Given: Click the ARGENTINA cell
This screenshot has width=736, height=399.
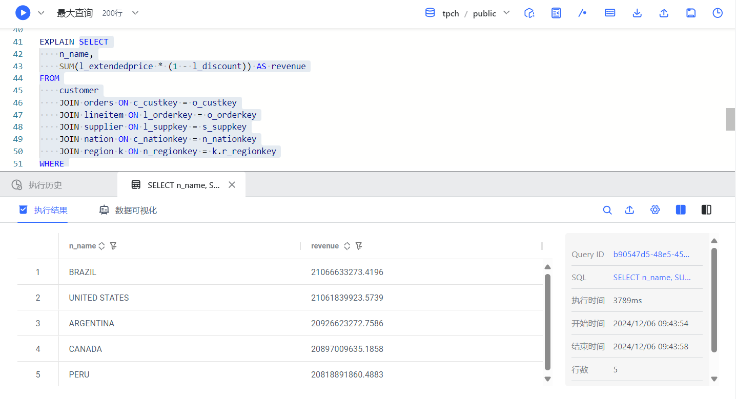Looking at the screenshot, I should [x=92, y=323].
